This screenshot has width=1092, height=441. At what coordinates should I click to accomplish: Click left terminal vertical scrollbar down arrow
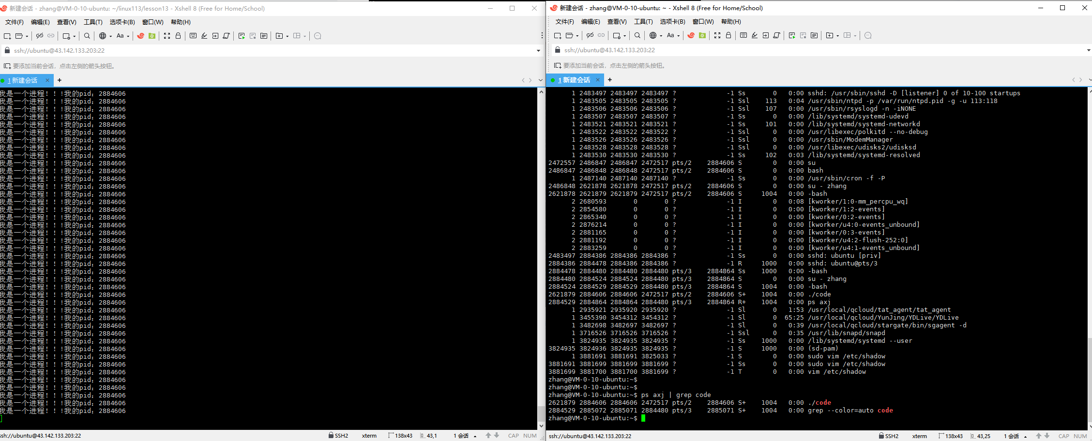pyautogui.click(x=541, y=426)
